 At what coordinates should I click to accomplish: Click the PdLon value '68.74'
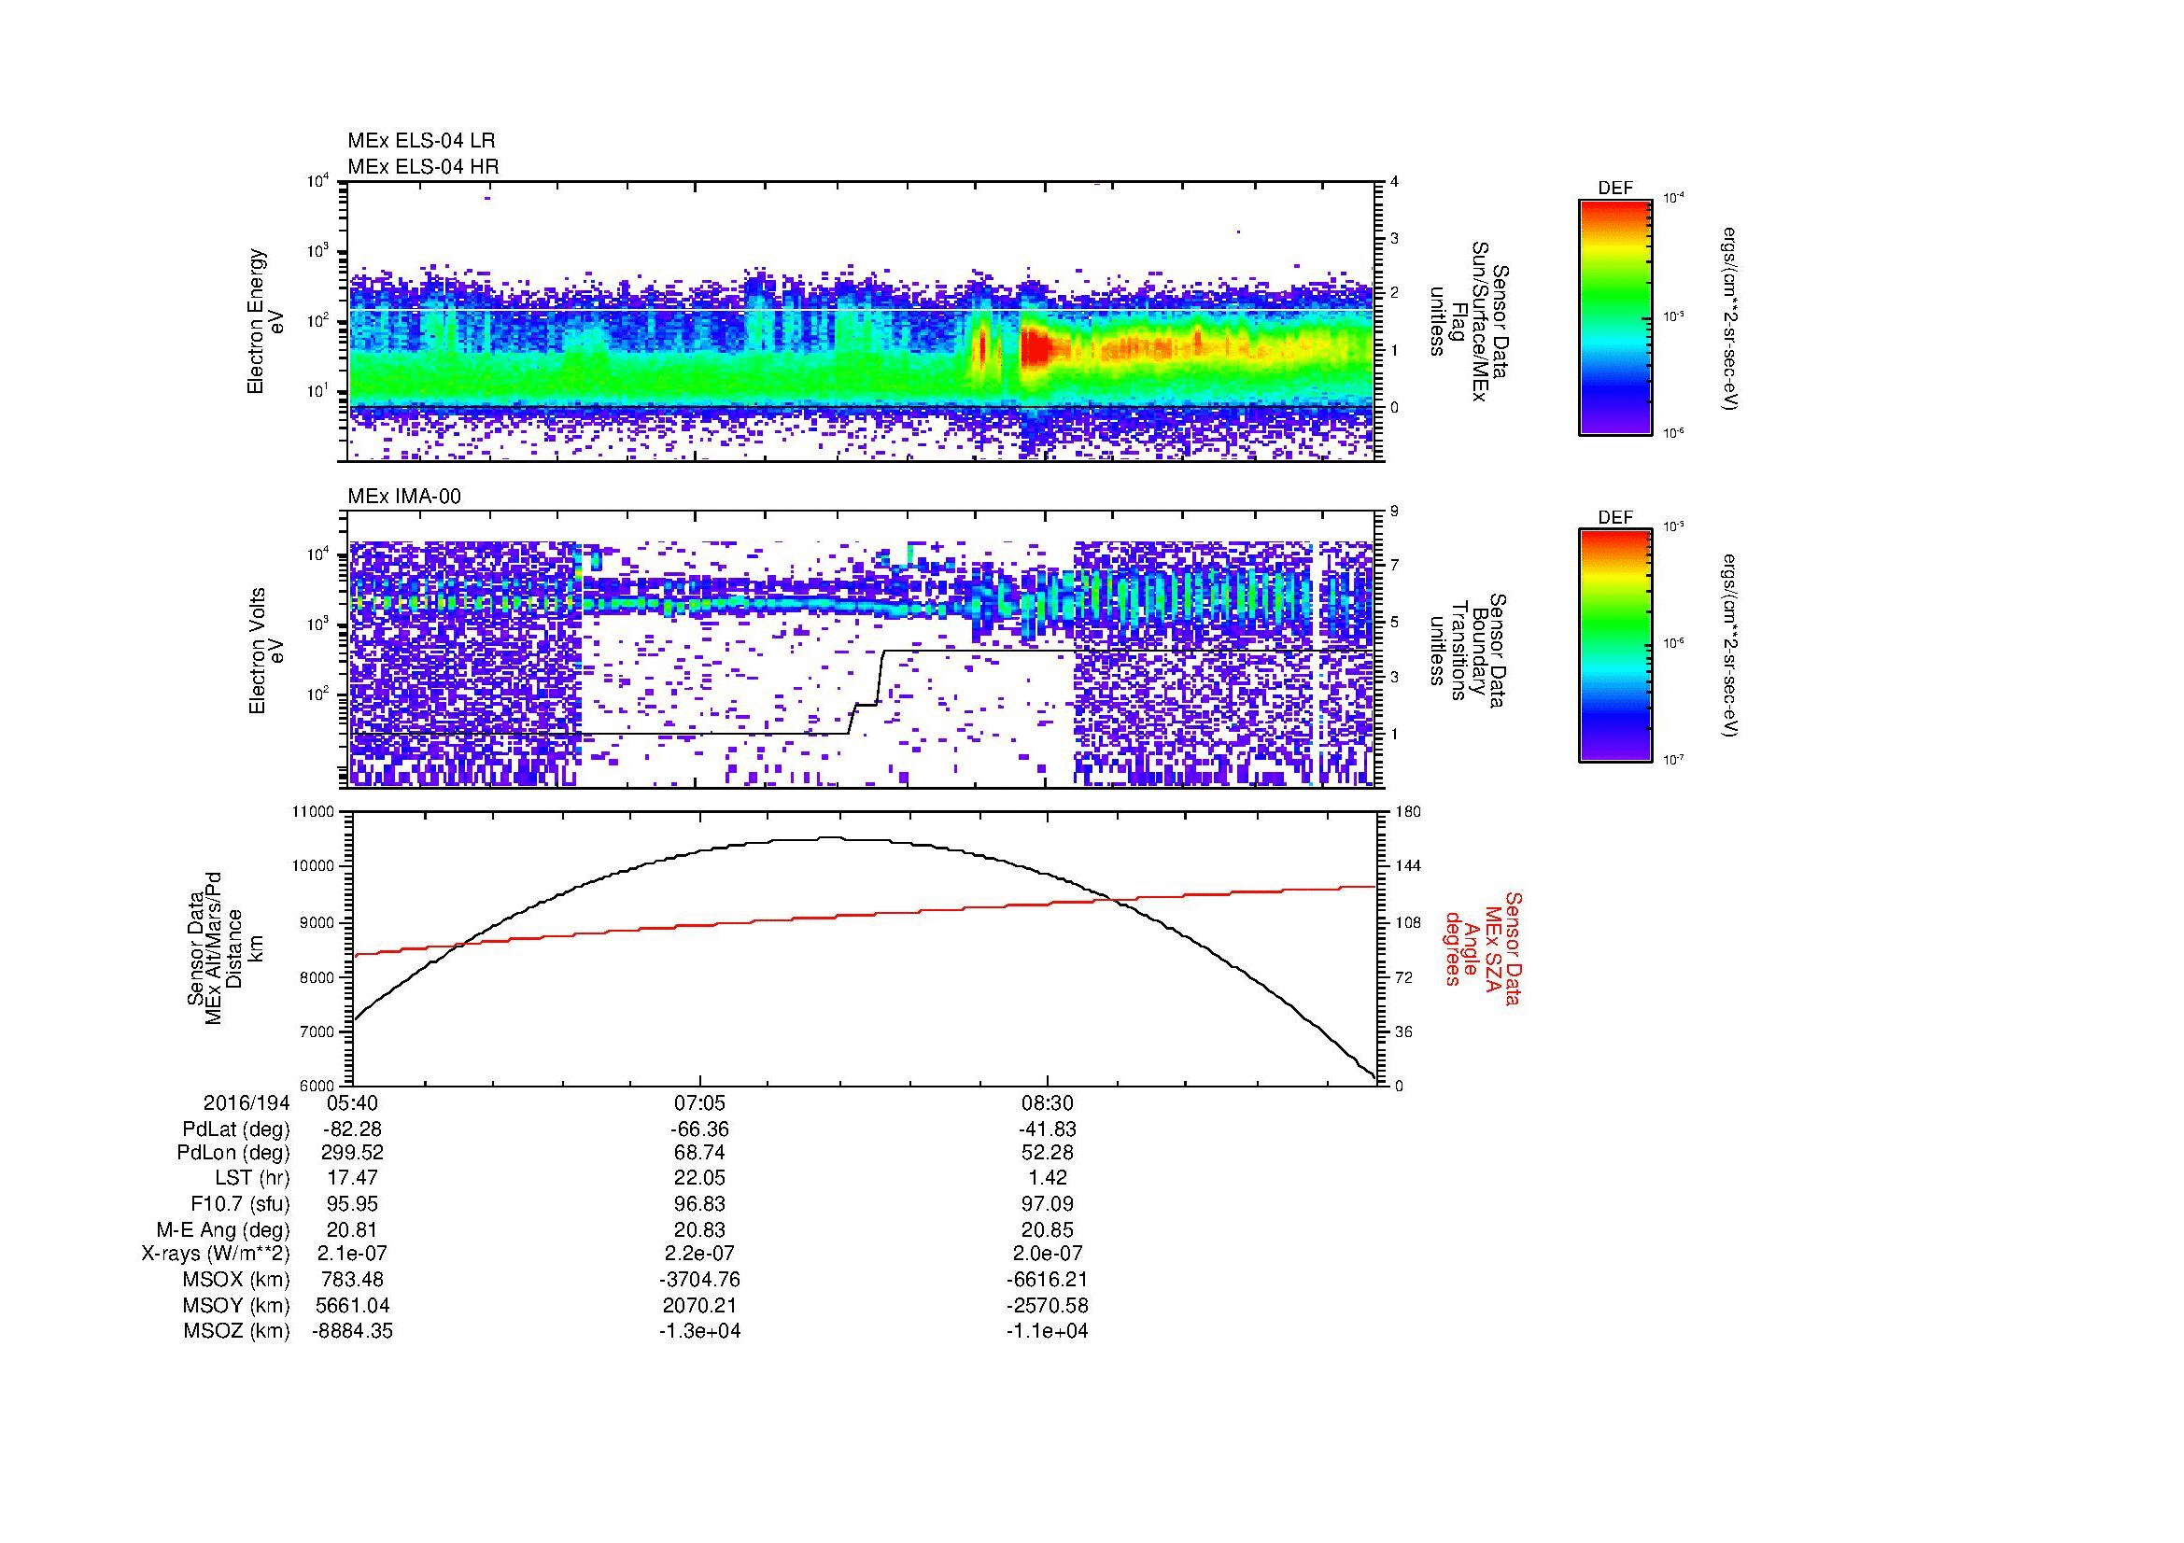click(699, 1153)
